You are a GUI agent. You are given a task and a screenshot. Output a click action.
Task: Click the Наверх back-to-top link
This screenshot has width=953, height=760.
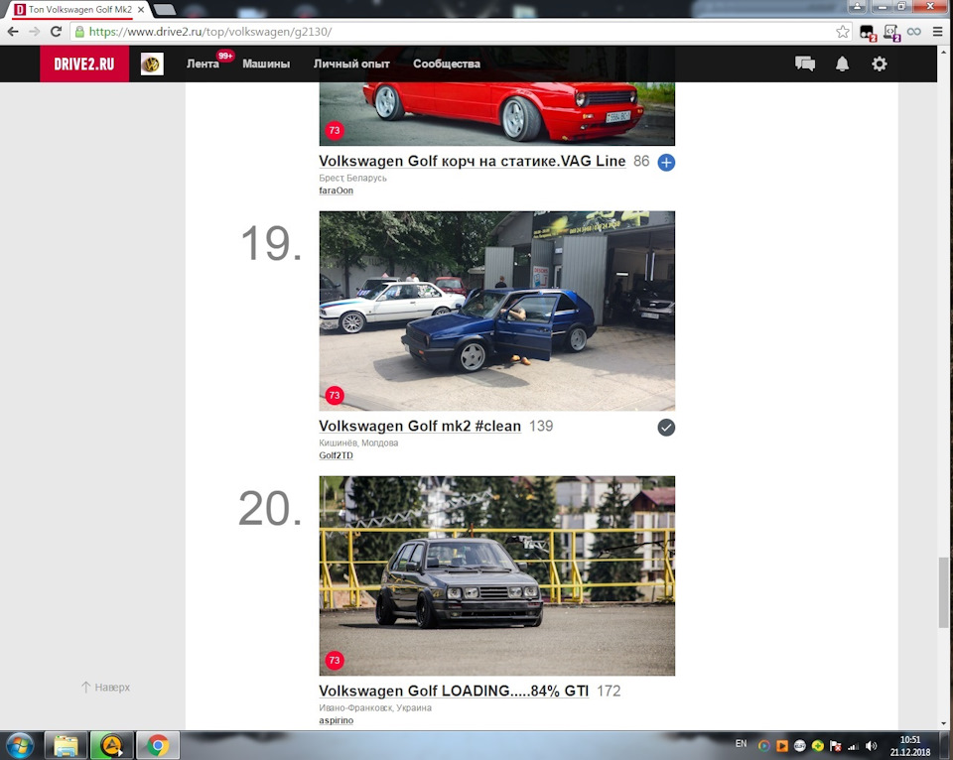click(106, 688)
